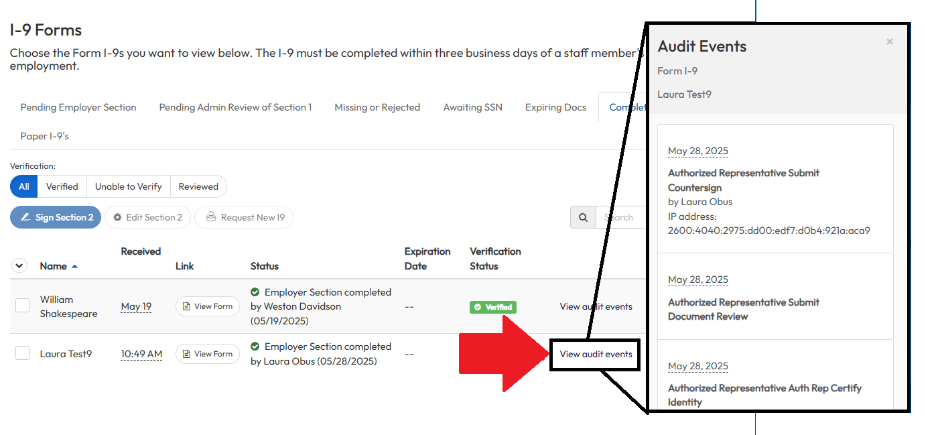The height and width of the screenshot is (435, 938).
Task: Close the Audit Events panel
Action: [889, 42]
